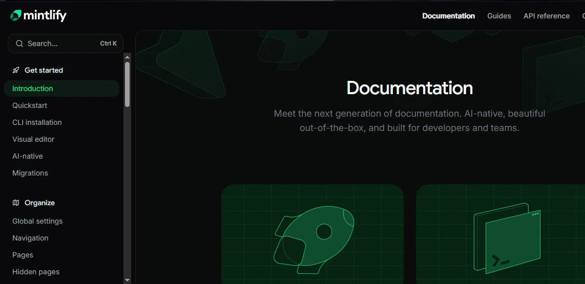Open the rocket illustration card
This screenshot has height=284, width=585.
coord(312,234)
